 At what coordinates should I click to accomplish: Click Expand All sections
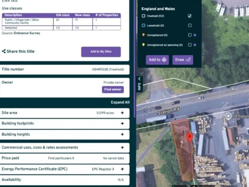120,102
